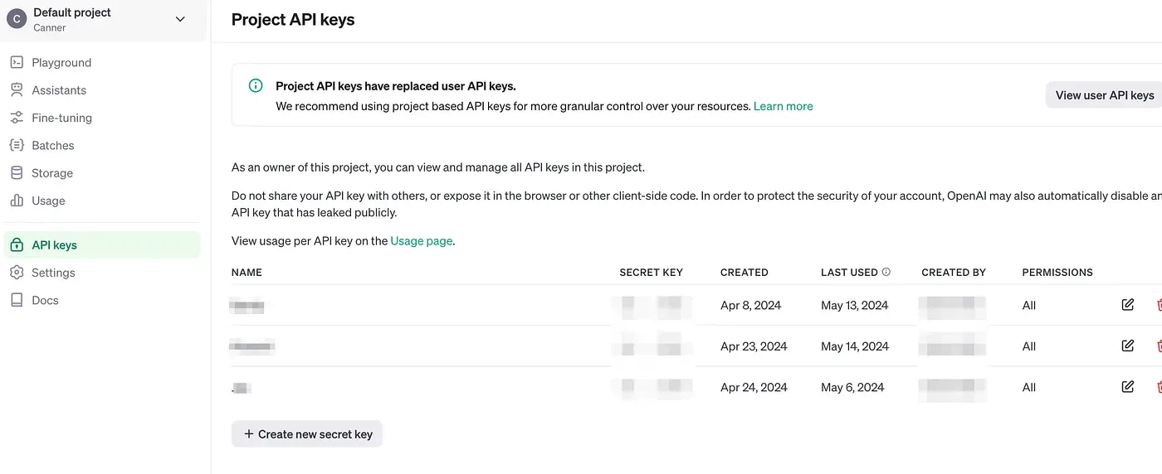The height and width of the screenshot is (474, 1162).
Task: Click the Batches braces icon
Action: point(17,145)
